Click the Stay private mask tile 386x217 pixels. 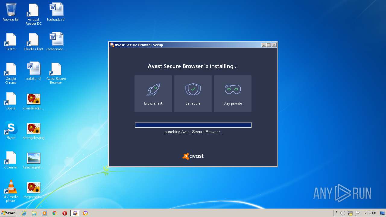233,94
